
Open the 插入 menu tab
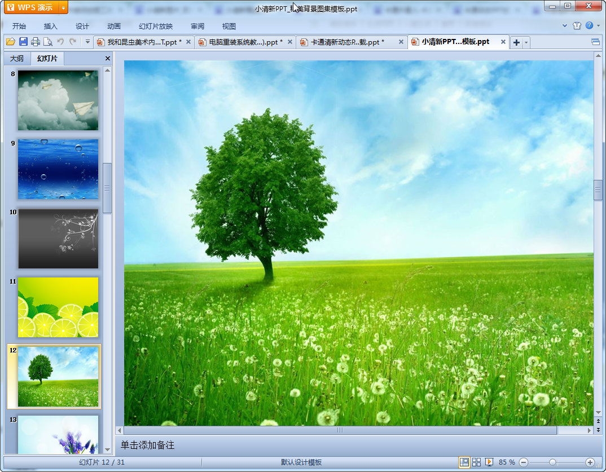51,26
